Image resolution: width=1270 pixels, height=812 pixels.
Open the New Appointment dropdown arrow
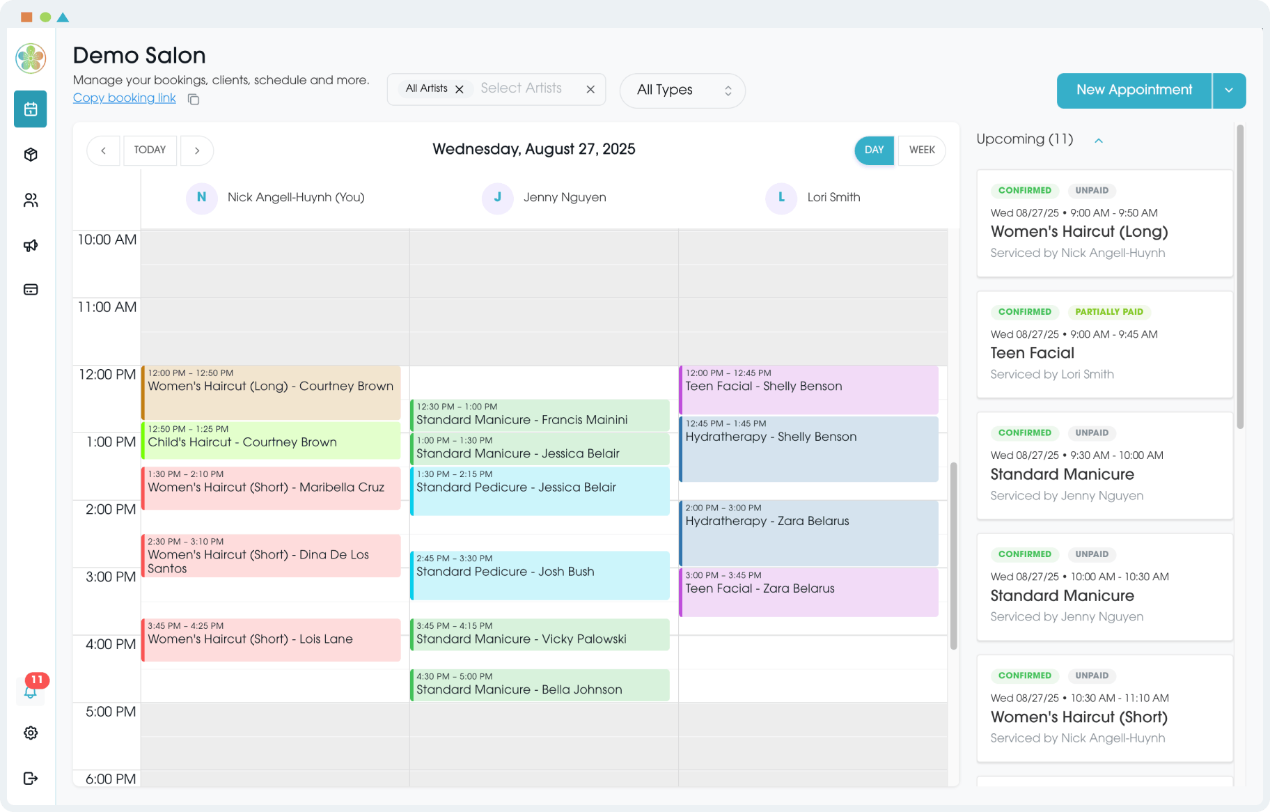(1229, 91)
